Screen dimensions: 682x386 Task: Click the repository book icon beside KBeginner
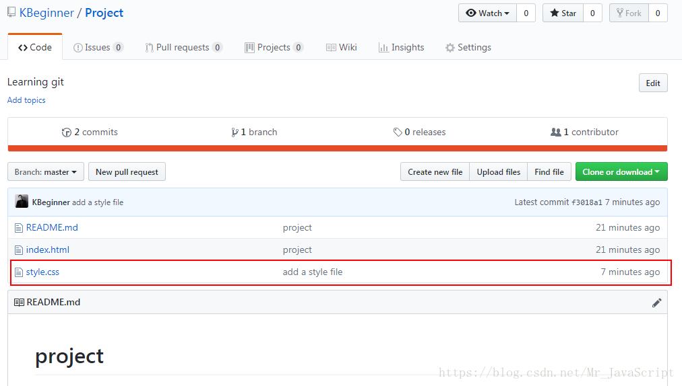11,13
